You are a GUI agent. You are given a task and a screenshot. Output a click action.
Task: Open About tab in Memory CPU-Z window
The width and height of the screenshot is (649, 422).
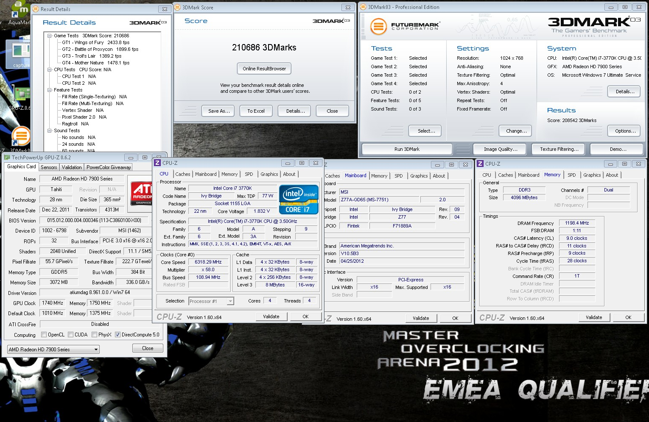click(612, 175)
